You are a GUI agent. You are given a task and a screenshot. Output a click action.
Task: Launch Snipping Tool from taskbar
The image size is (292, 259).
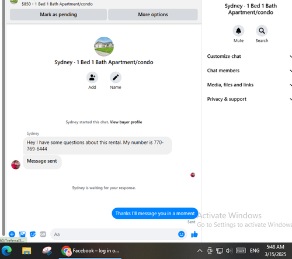(47, 251)
